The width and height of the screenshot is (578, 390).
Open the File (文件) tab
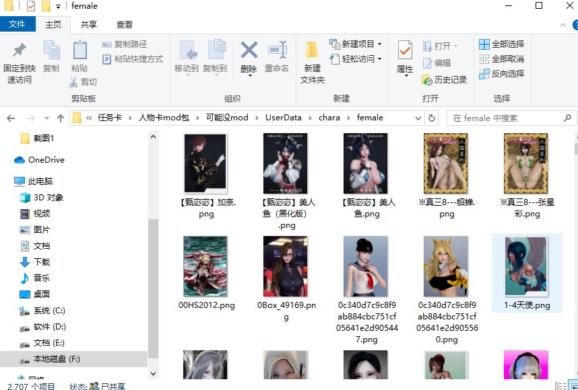[x=18, y=24]
